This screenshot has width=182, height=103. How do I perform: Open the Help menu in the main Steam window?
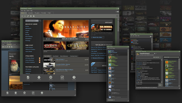31,11
